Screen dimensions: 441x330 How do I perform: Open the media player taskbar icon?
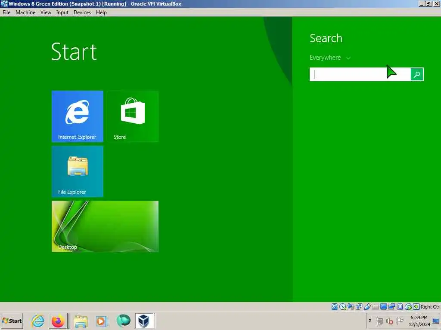click(102, 321)
